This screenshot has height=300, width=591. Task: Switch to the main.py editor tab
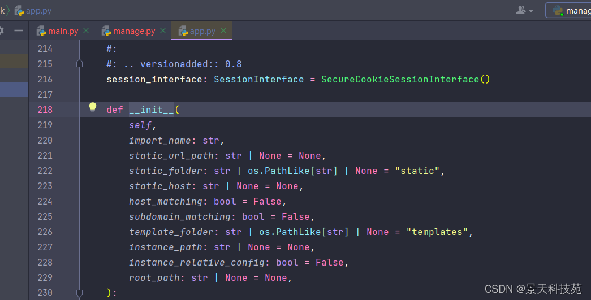pyautogui.click(x=63, y=31)
